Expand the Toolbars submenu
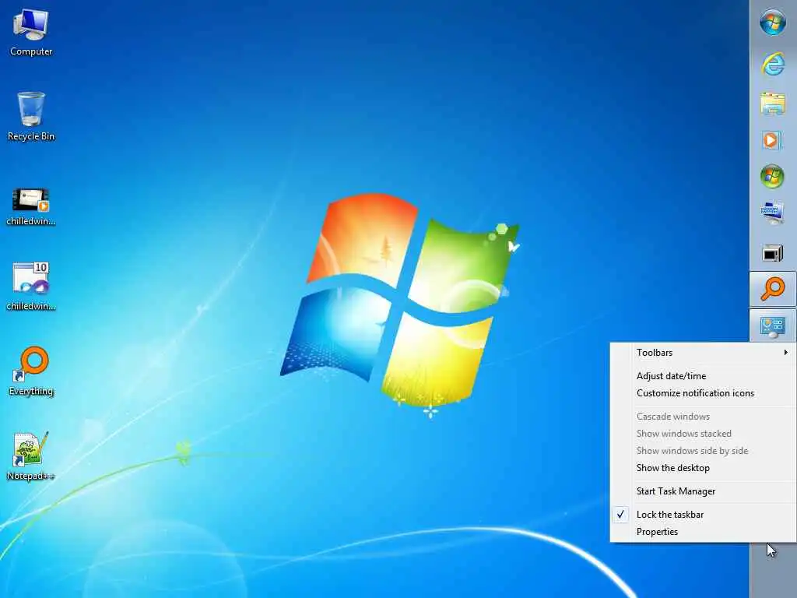The width and height of the screenshot is (797, 598). pos(703,353)
